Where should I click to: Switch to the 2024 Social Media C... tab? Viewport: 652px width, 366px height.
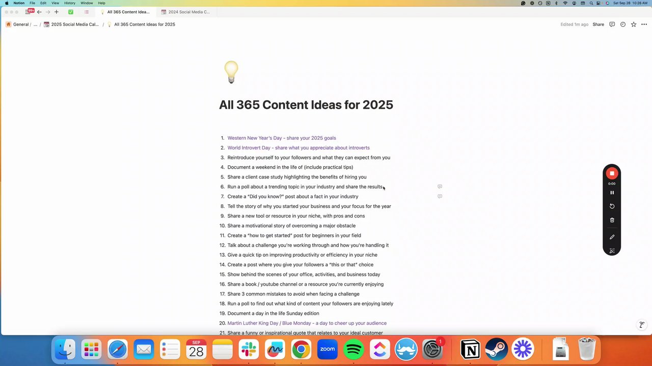(185, 12)
